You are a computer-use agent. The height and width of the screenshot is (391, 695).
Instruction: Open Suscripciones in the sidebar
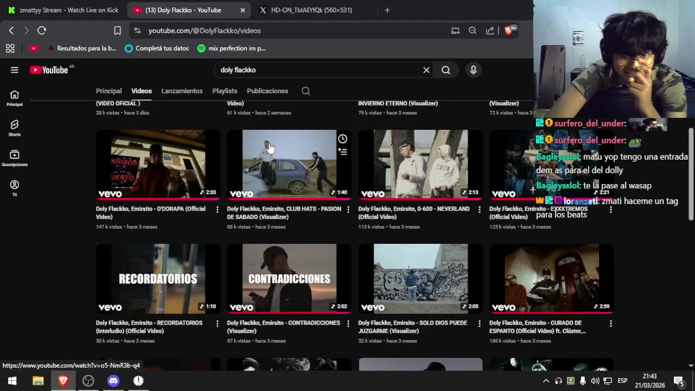point(15,158)
